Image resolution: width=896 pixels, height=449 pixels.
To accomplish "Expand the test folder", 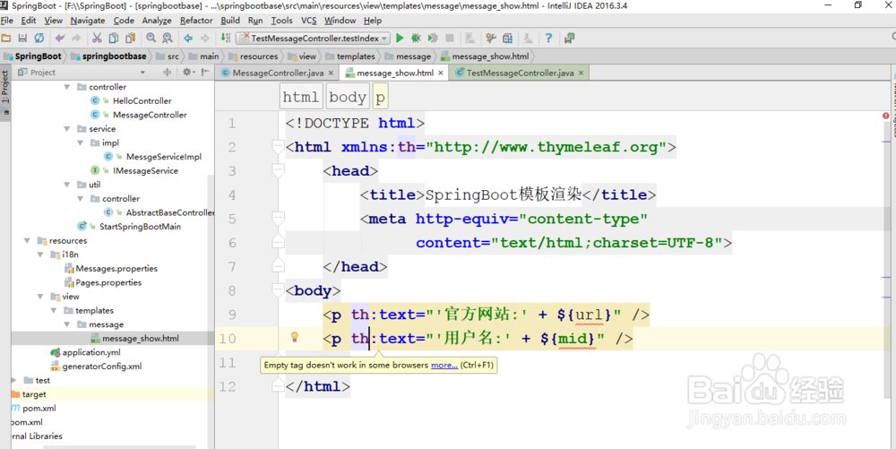I will tap(13, 381).
